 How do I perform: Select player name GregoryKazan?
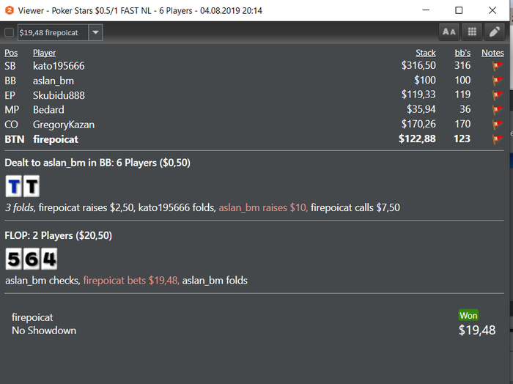point(64,125)
